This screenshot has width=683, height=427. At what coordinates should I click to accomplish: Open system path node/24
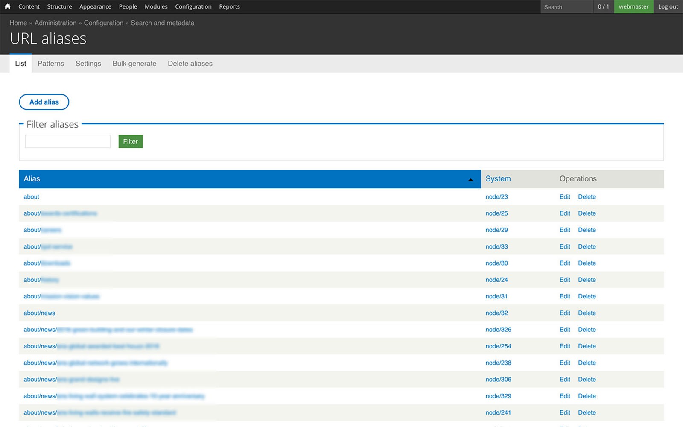(x=496, y=280)
